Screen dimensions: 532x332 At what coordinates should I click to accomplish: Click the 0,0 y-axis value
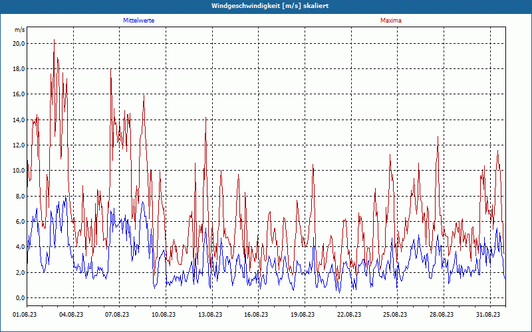click(x=20, y=297)
